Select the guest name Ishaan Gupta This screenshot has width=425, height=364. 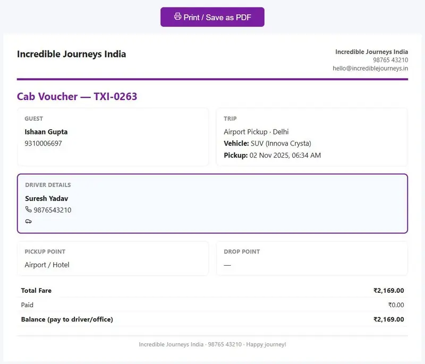(x=46, y=132)
